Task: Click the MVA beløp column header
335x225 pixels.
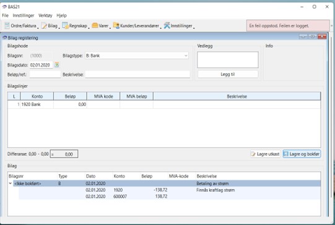Action: (x=136, y=96)
